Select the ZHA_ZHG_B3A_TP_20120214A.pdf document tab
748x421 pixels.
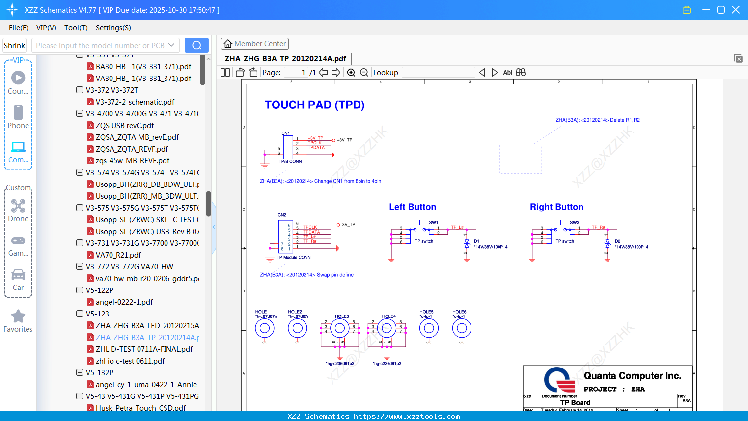pyautogui.click(x=285, y=58)
